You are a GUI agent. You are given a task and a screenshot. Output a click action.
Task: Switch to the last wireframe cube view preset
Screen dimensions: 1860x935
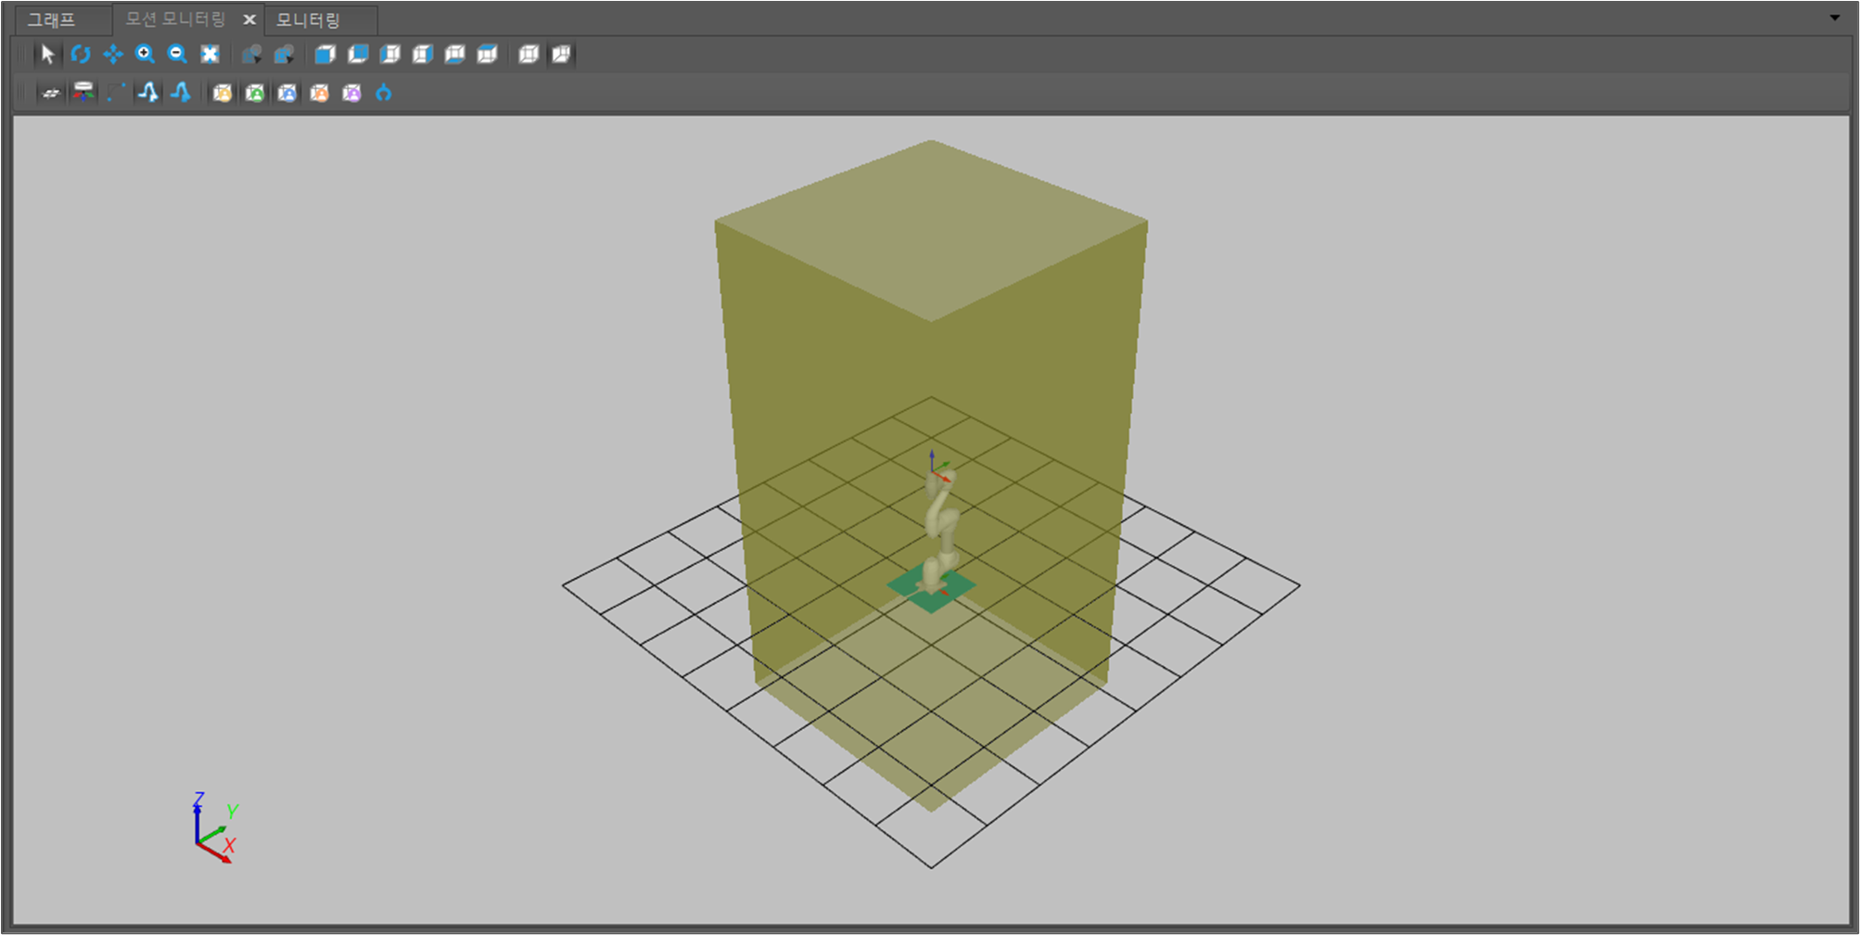[560, 55]
